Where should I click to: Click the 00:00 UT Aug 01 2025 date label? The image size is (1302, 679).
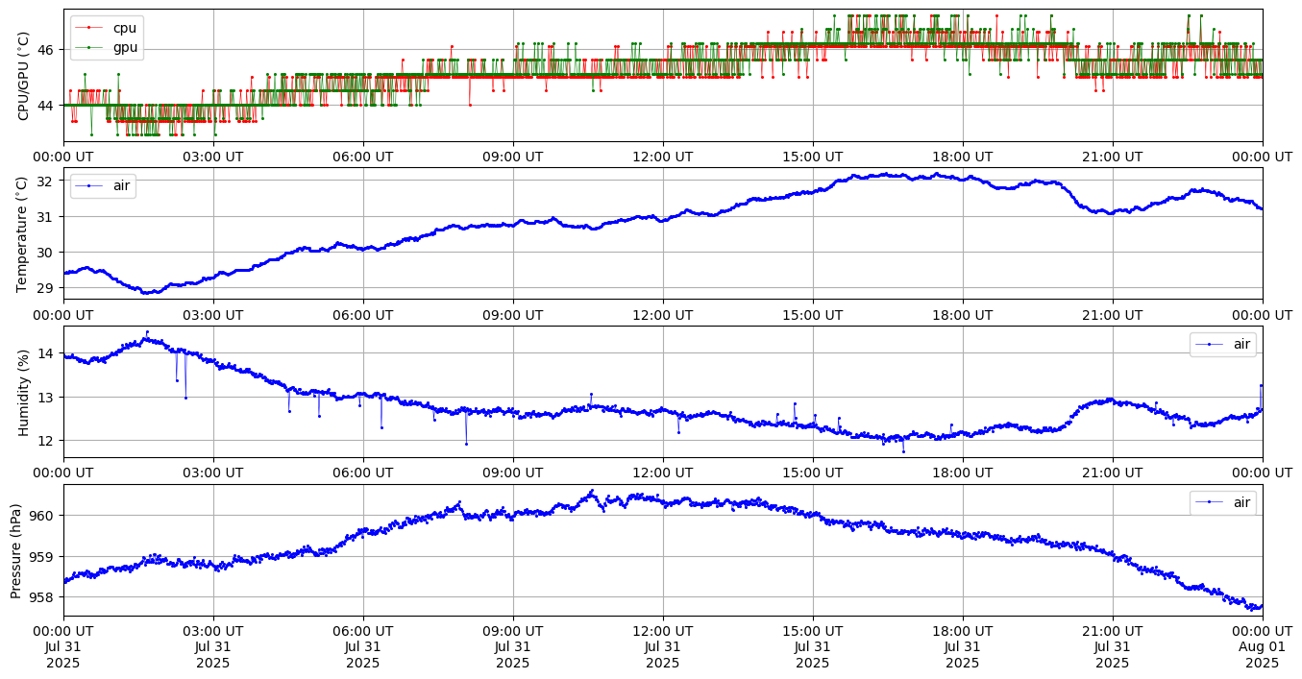pyautogui.click(x=1263, y=646)
